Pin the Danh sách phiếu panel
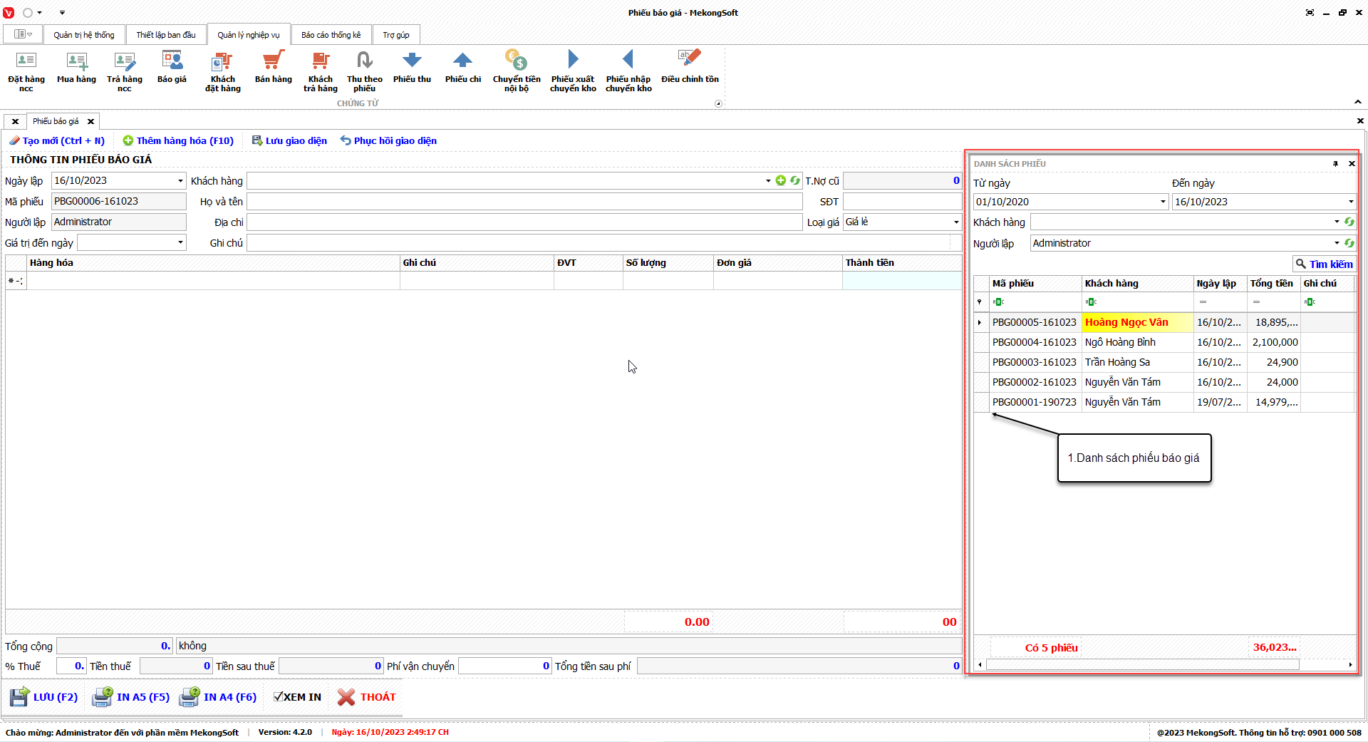 1335,164
